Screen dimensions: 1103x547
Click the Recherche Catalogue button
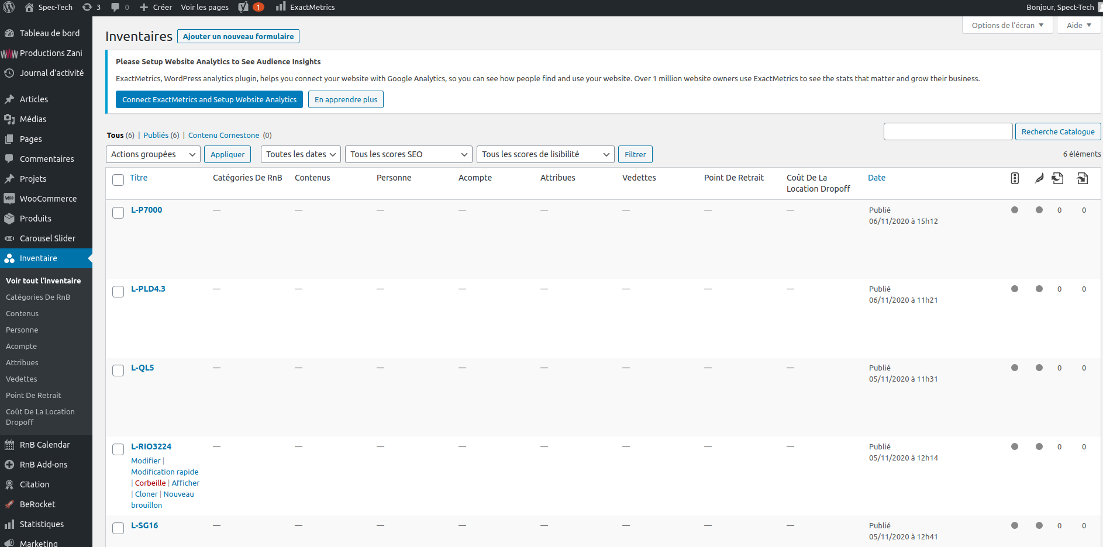point(1058,131)
